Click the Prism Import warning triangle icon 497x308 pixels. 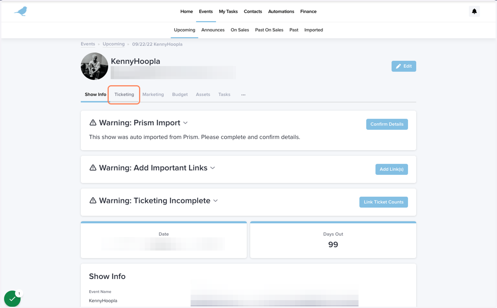[93, 123]
